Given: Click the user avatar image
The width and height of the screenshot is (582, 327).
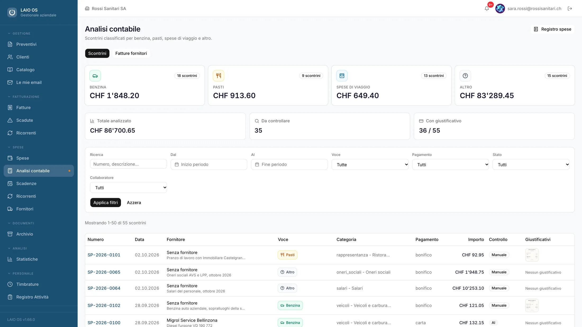Looking at the screenshot, I should coord(500,8).
